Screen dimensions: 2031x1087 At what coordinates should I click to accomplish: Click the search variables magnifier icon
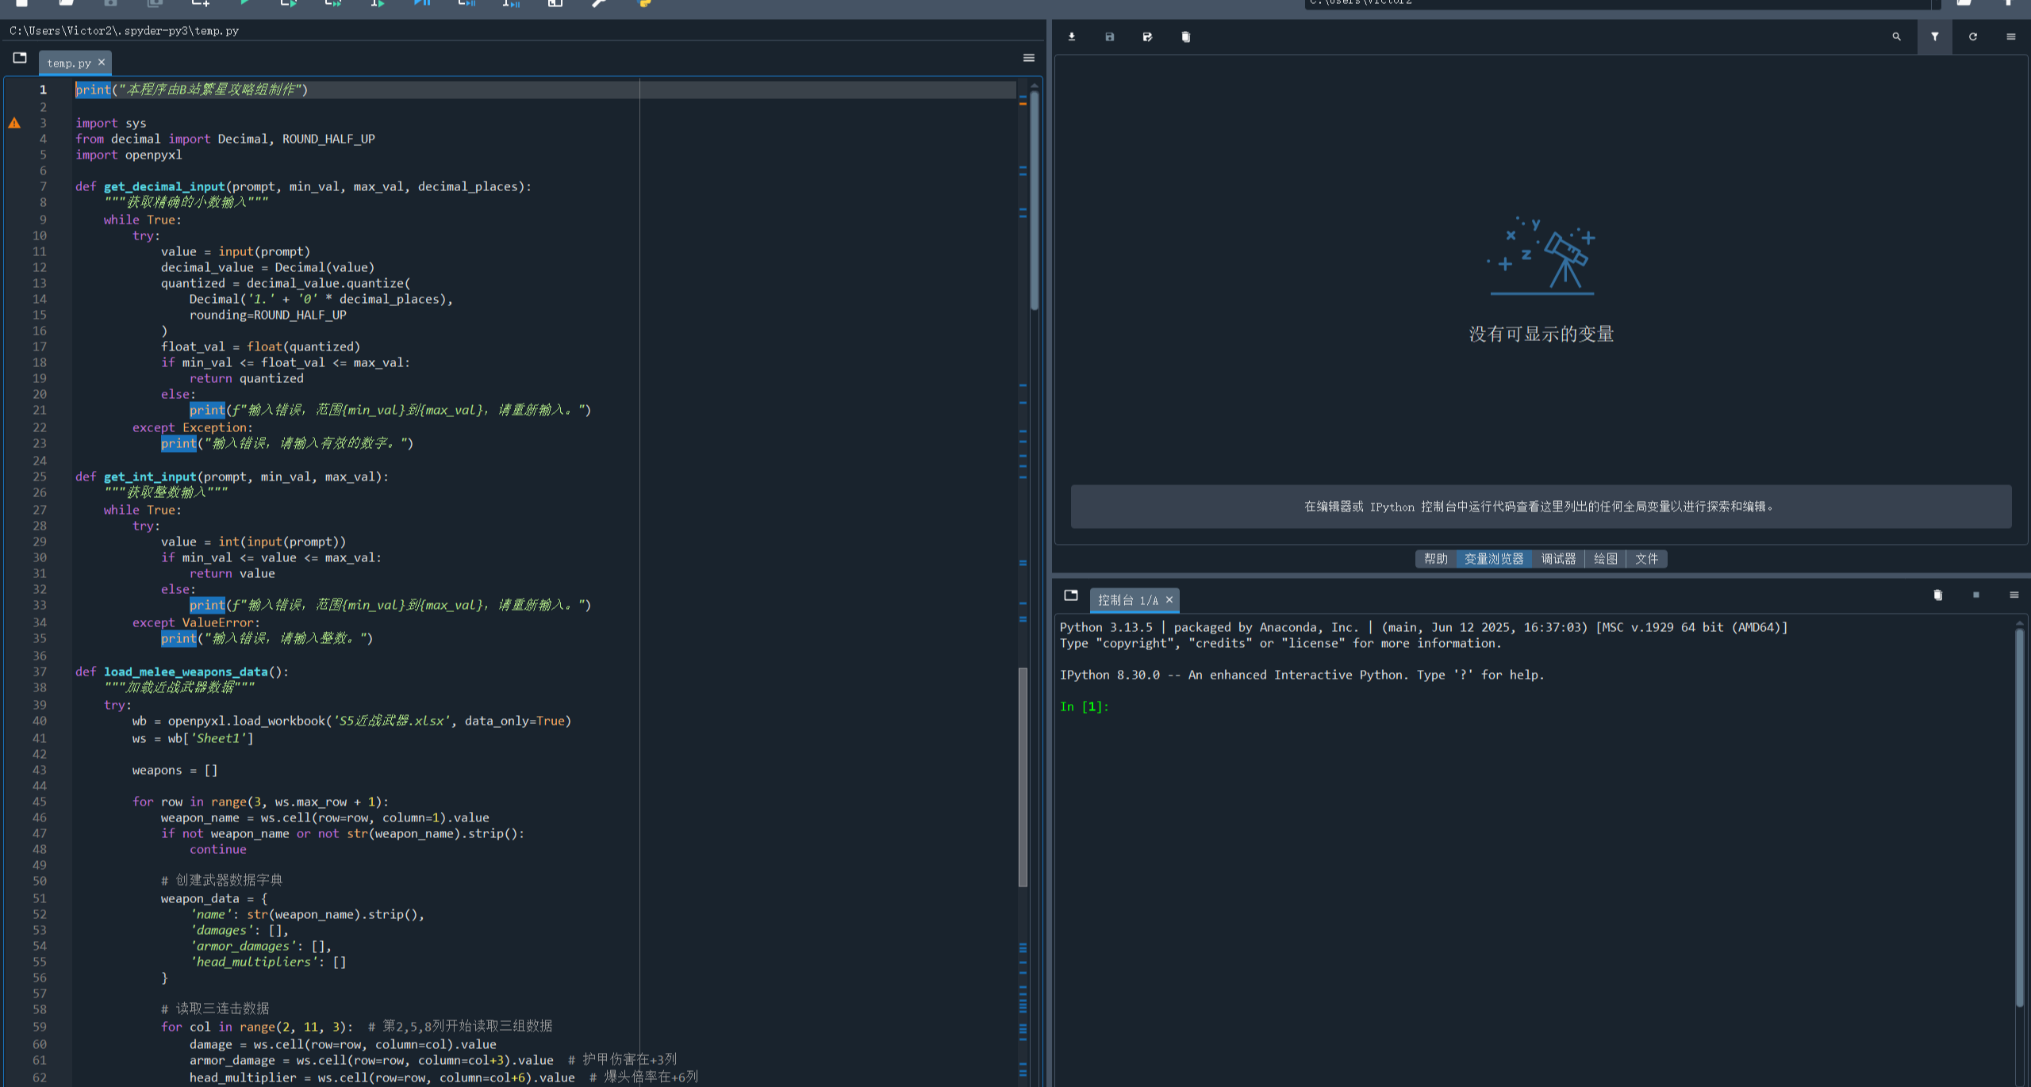point(1896,36)
